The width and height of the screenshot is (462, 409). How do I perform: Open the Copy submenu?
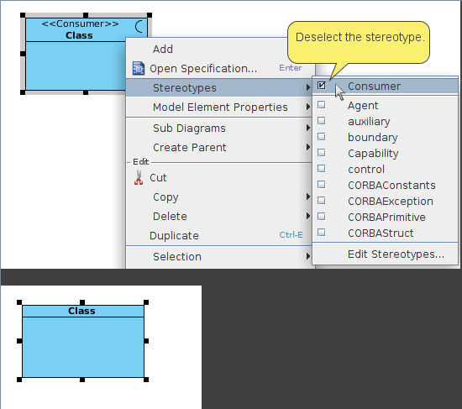(220, 197)
